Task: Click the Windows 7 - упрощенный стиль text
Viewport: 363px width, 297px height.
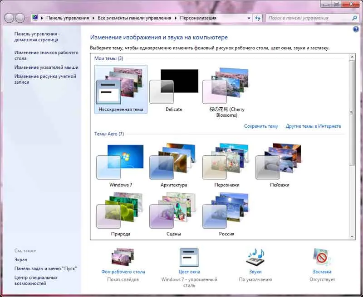Action: tap(189, 283)
